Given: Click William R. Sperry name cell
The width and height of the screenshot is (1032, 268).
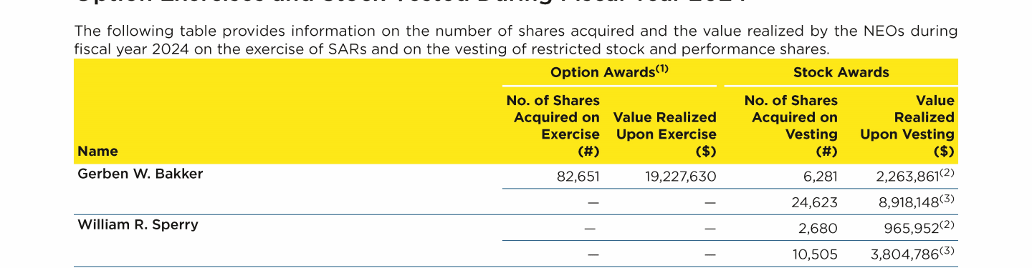Looking at the screenshot, I should pyautogui.click(x=138, y=224).
